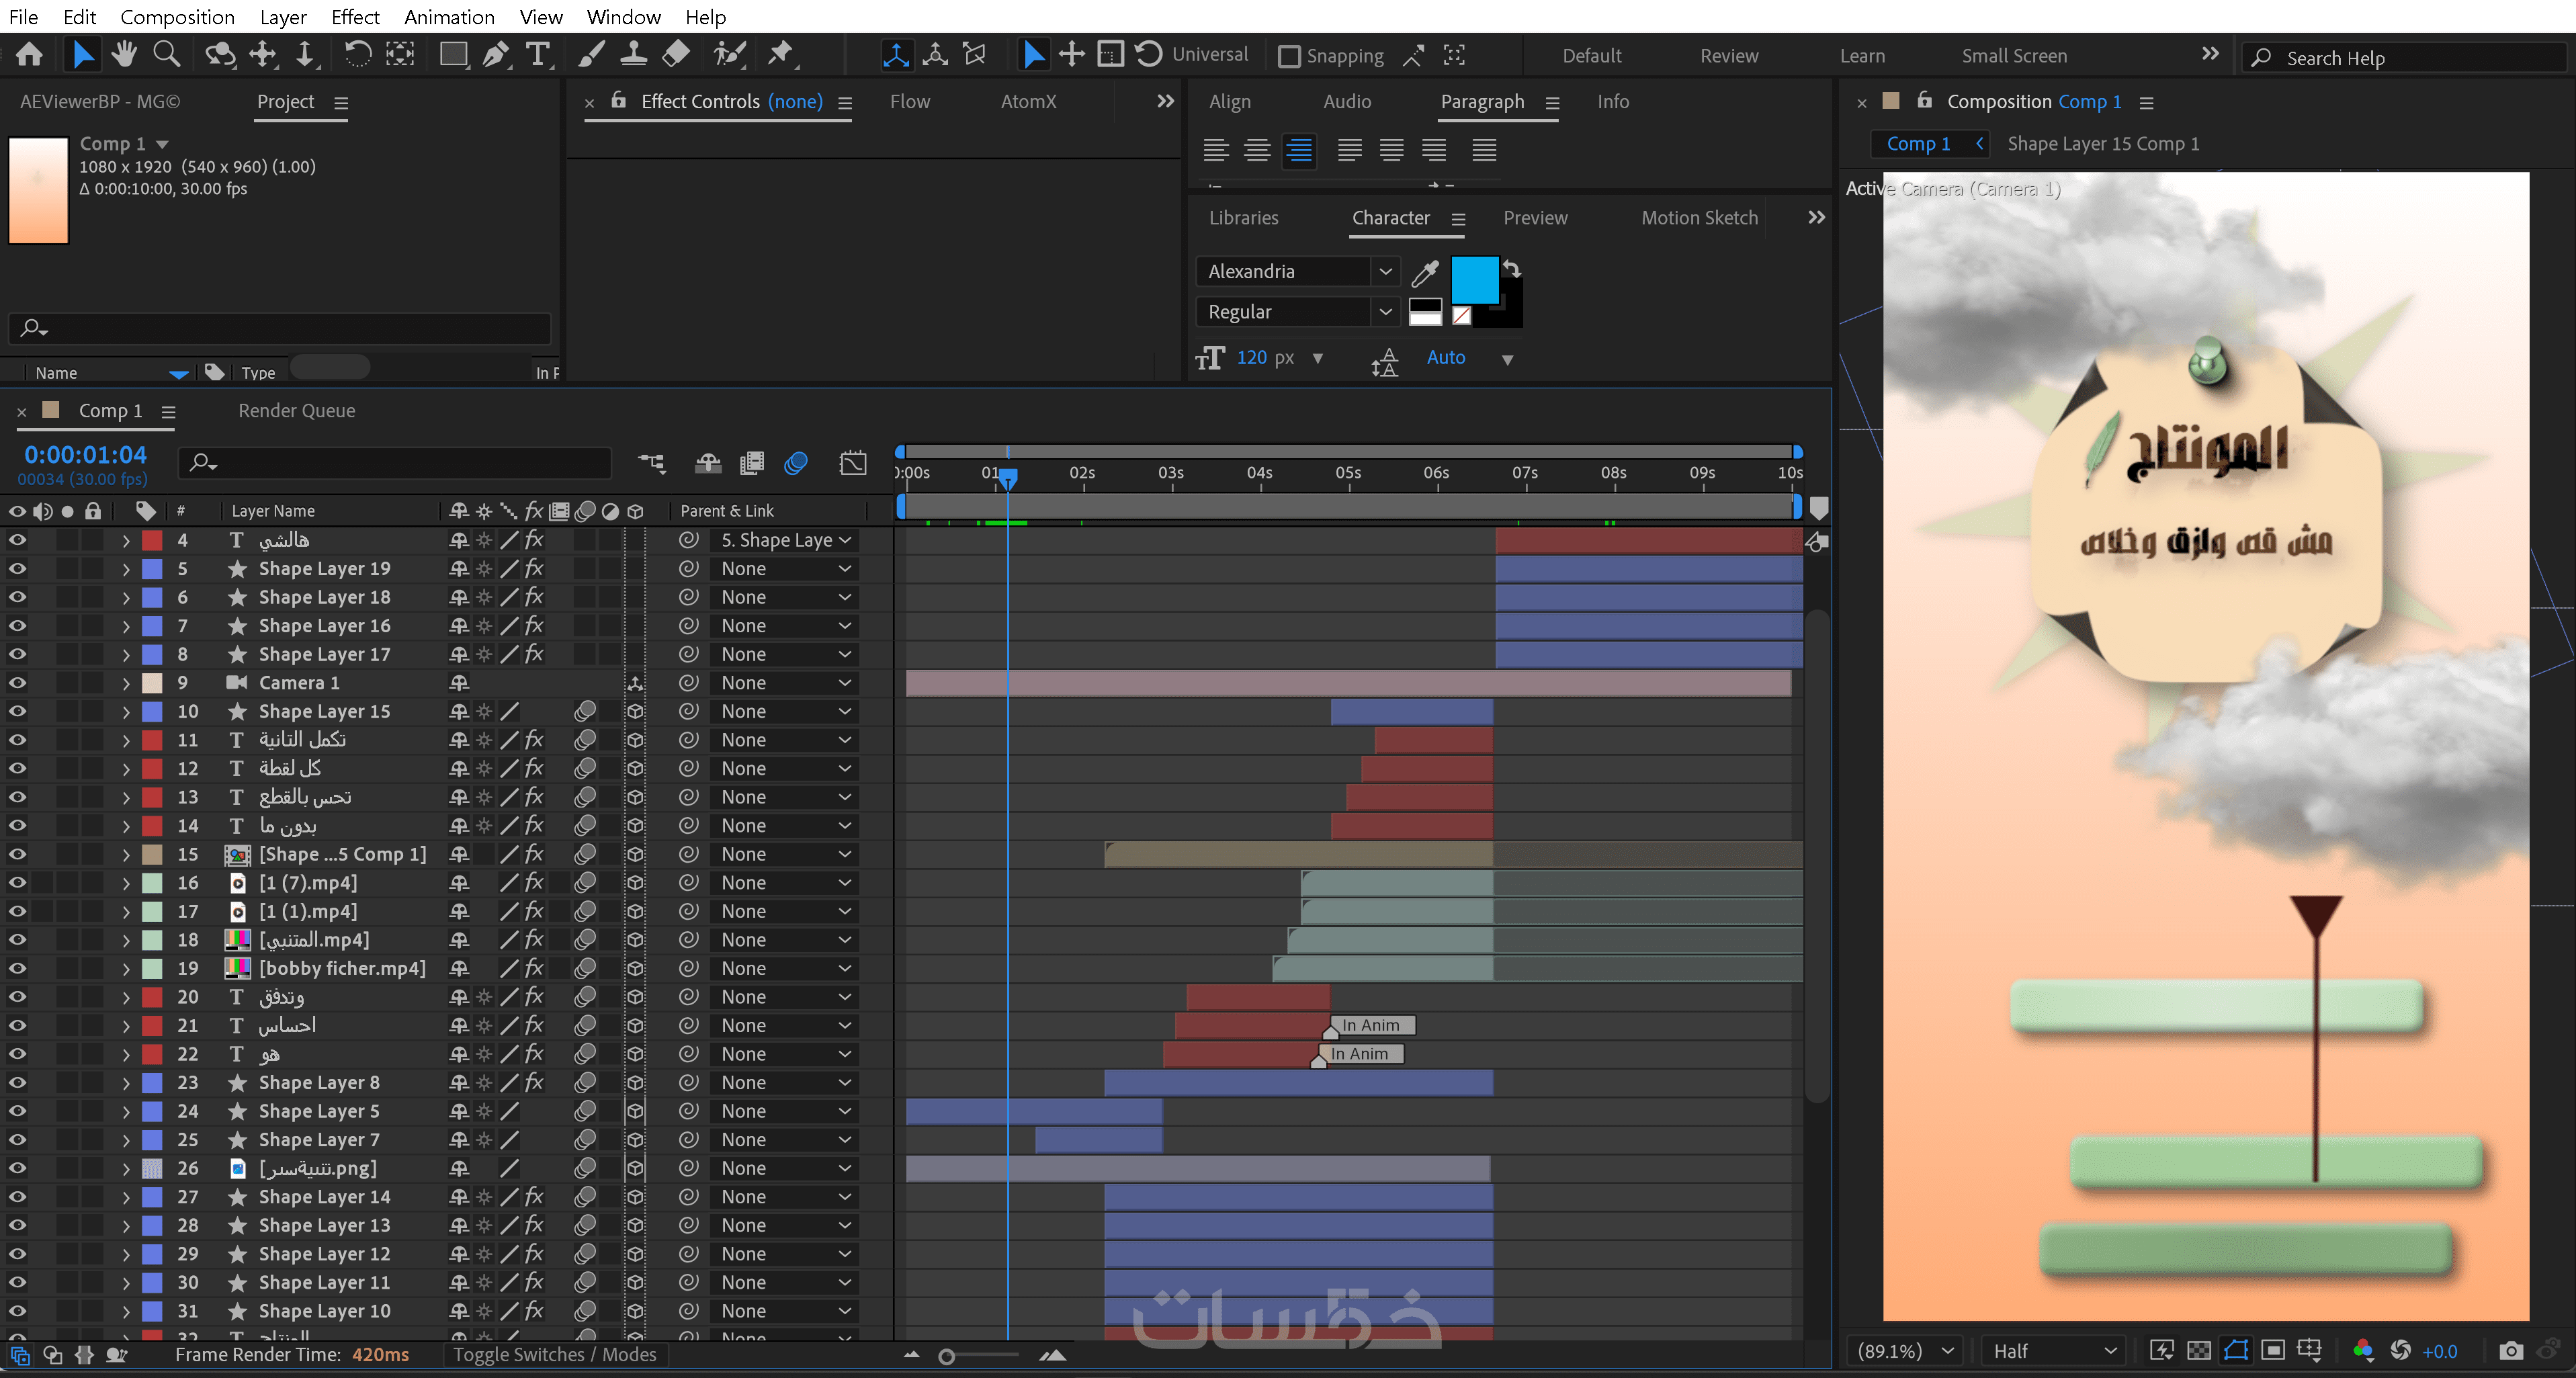Click Toggle Switches / Modes button
Screen dimensions: 2576x1378
[554, 1355]
